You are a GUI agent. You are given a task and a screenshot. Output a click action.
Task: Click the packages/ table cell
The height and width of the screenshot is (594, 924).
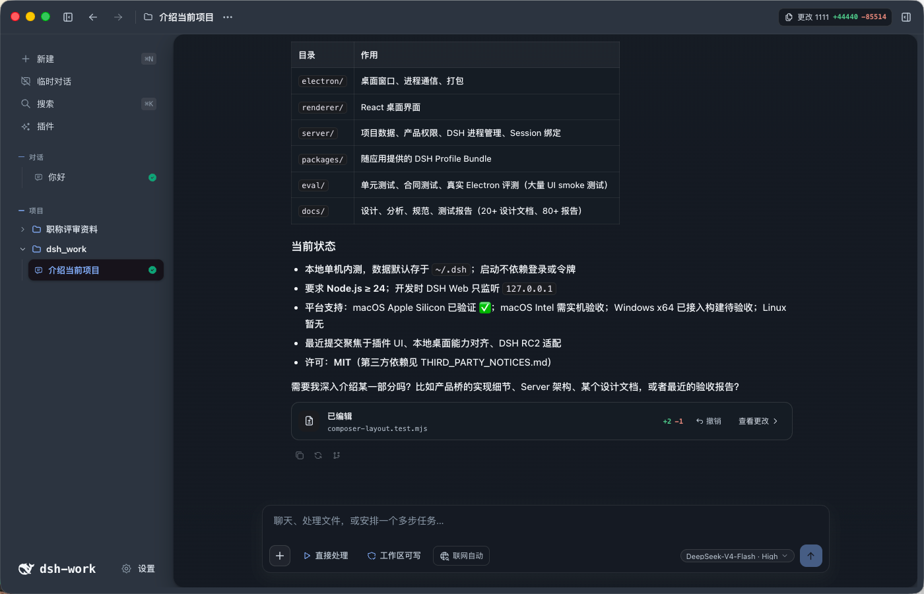pos(323,159)
